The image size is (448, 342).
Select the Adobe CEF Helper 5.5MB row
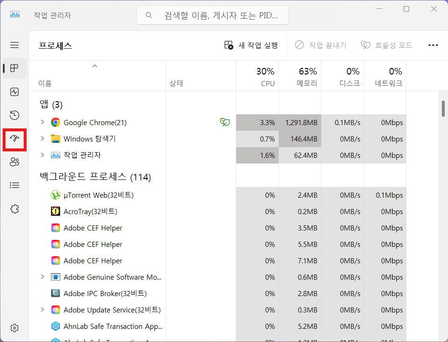click(x=218, y=245)
